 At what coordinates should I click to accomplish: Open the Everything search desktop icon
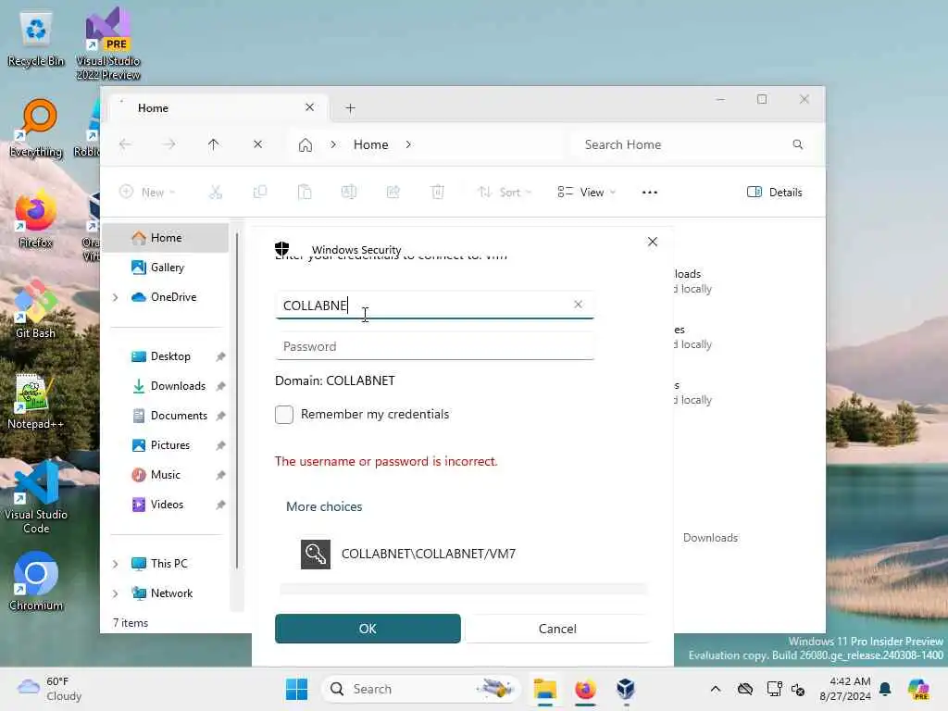click(36, 128)
